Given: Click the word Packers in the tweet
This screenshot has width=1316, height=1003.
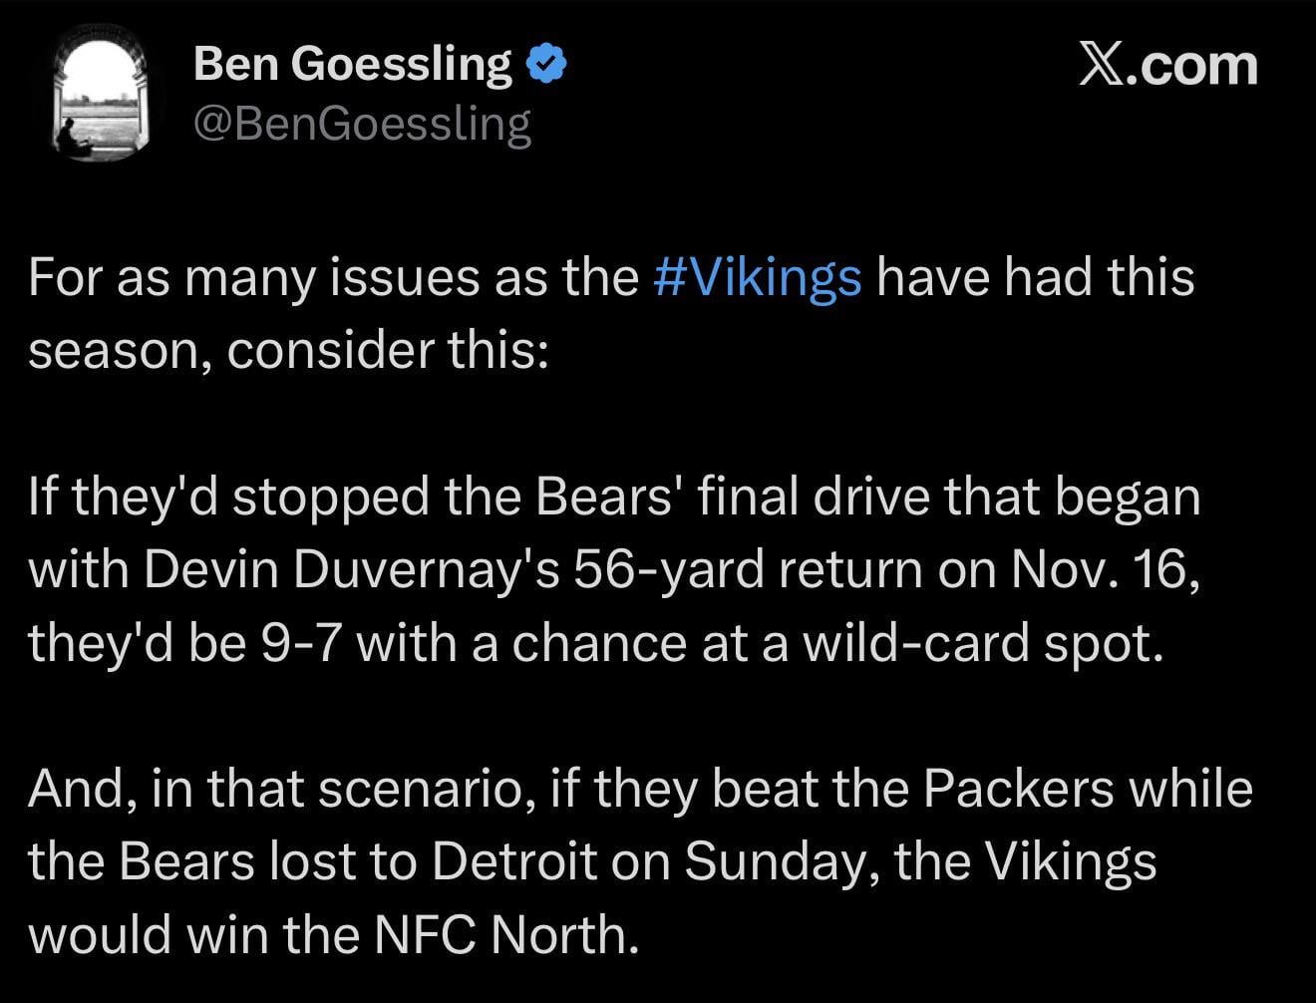Looking at the screenshot, I should tap(1021, 788).
